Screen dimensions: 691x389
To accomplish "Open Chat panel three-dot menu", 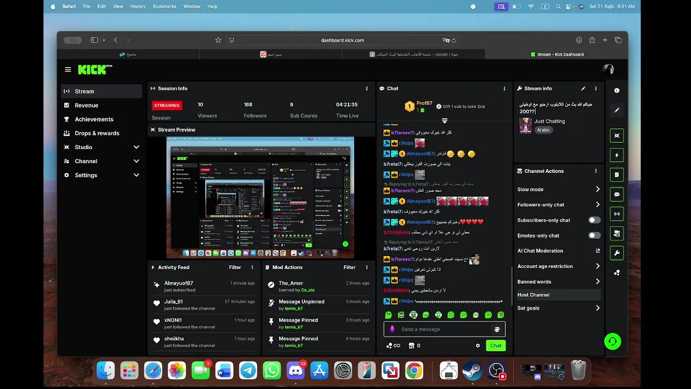I will pyautogui.click(x=504, y=89).
